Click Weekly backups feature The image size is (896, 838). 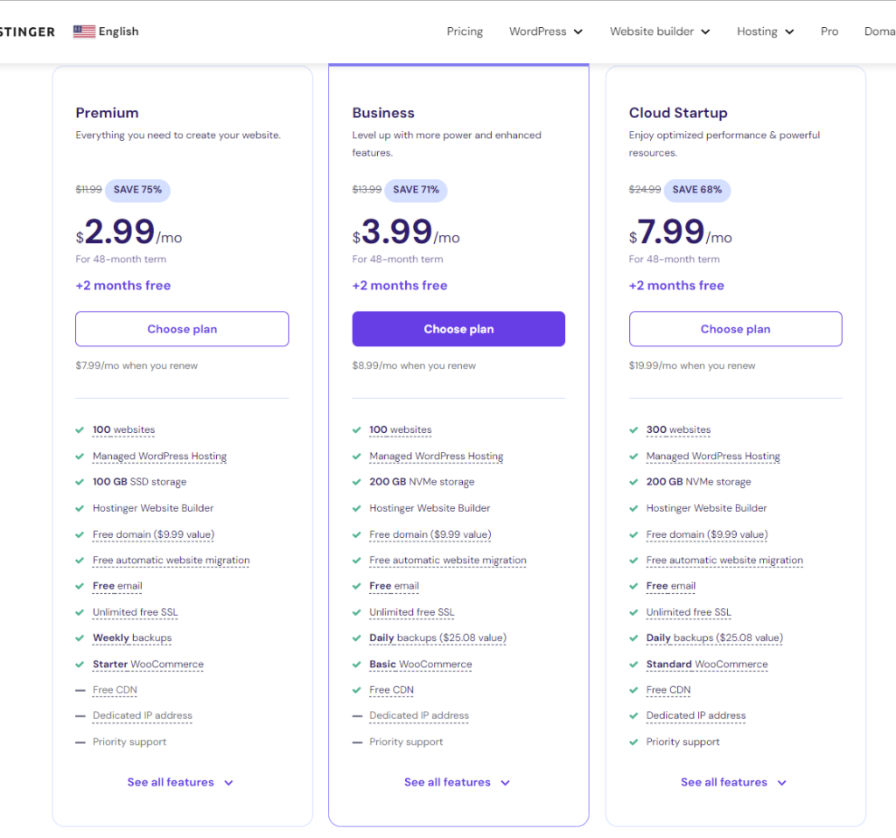132,638
